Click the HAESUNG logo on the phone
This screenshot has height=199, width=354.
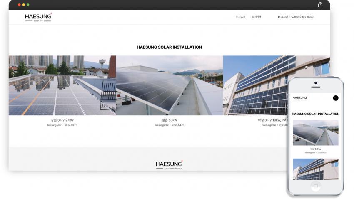click(x=300, y=98)
